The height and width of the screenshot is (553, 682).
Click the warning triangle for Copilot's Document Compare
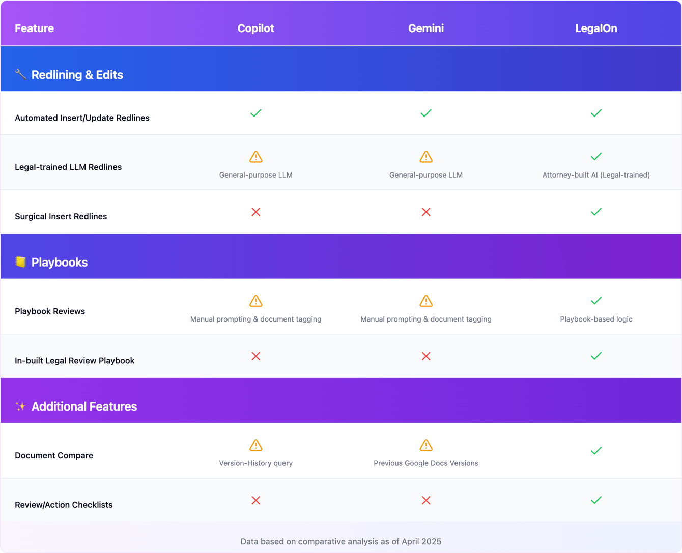coord(255,445)
